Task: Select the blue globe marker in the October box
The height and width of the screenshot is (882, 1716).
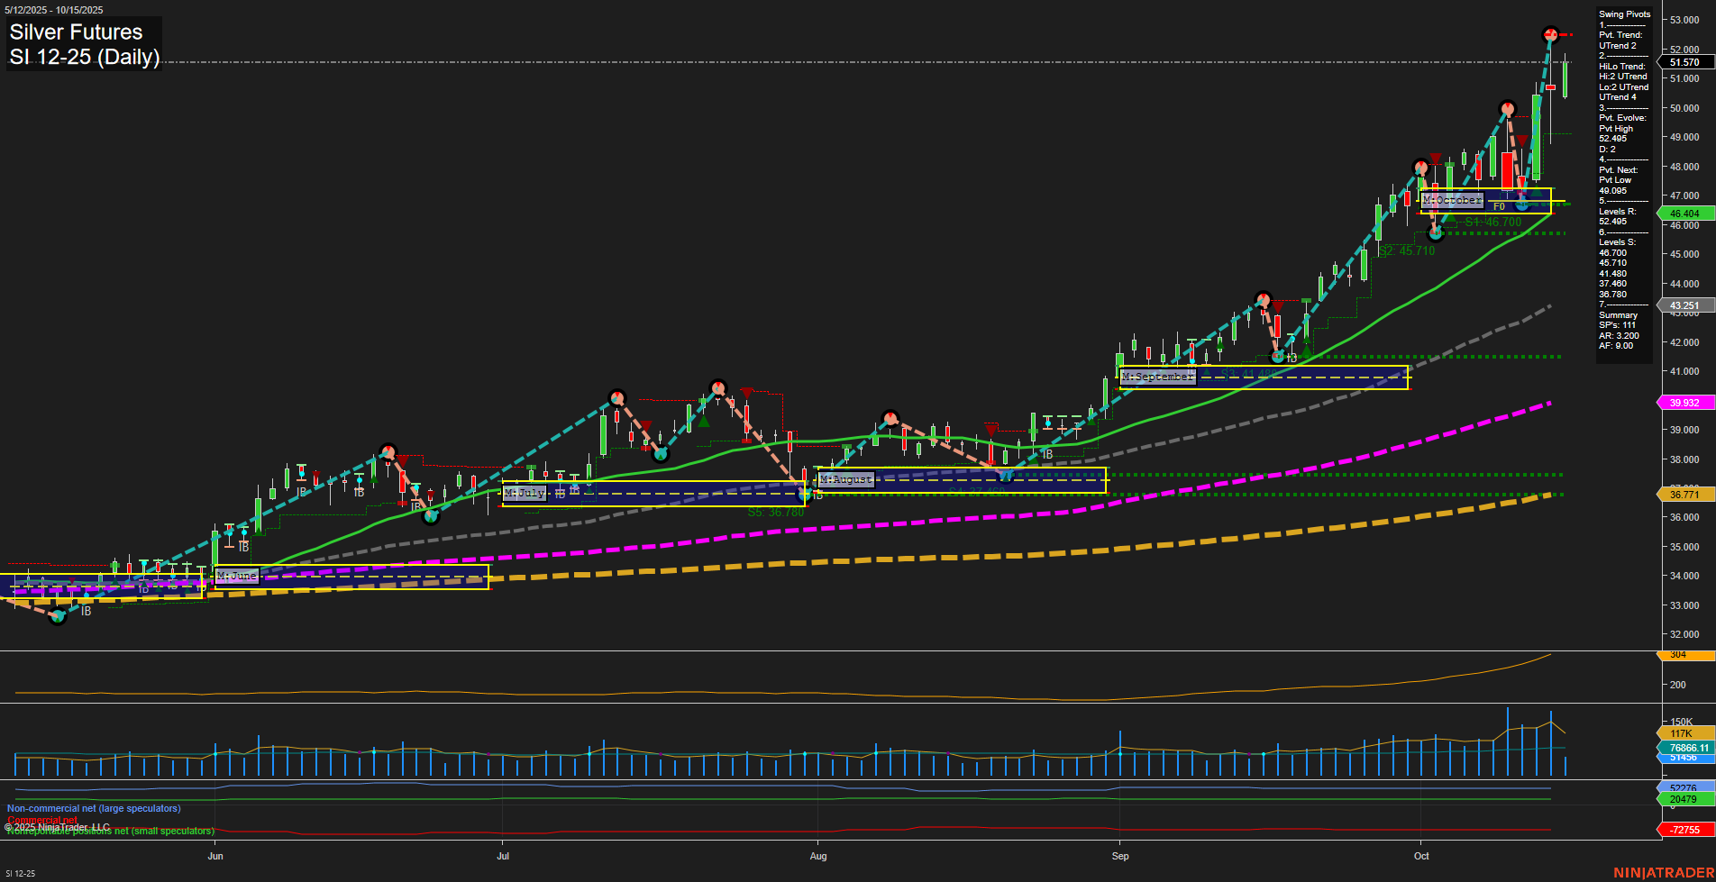Action: pos(1521,205)
